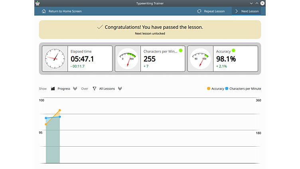The height and width of the screenshot is (169, 300).
Task: Select the latest orange accuracy data point
Action: pos(60,110)
